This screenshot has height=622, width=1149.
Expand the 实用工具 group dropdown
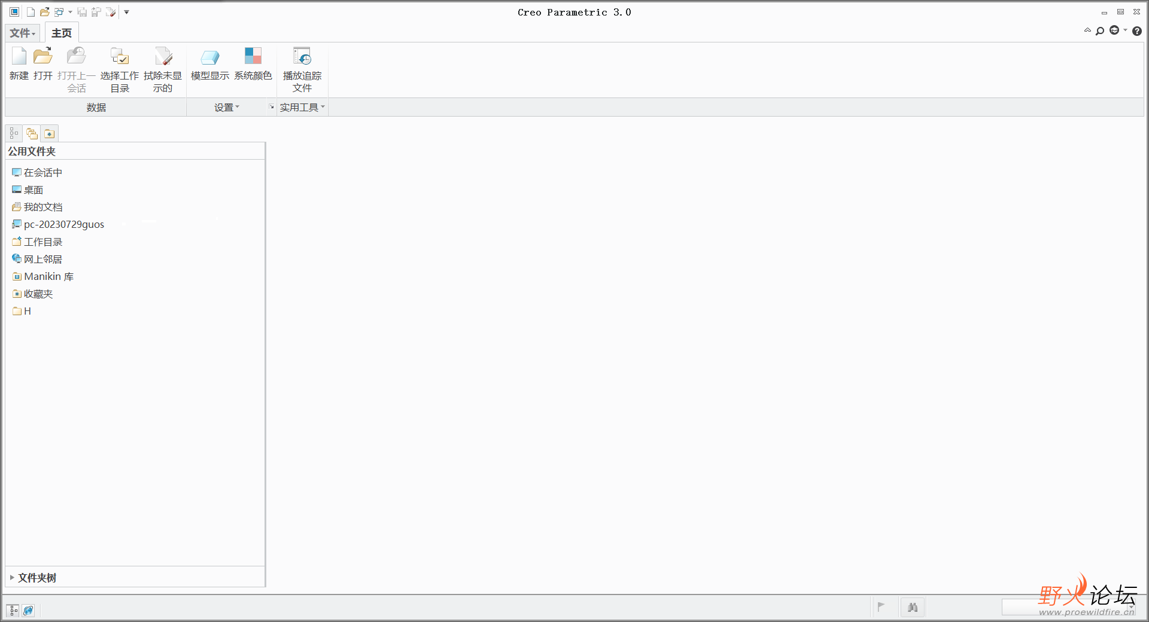(x=302, y=108)
